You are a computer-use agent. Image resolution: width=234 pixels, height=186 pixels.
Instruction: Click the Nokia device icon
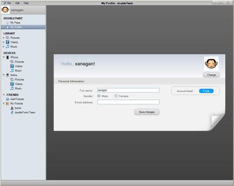pyautogui.click(x=8, y=75)
